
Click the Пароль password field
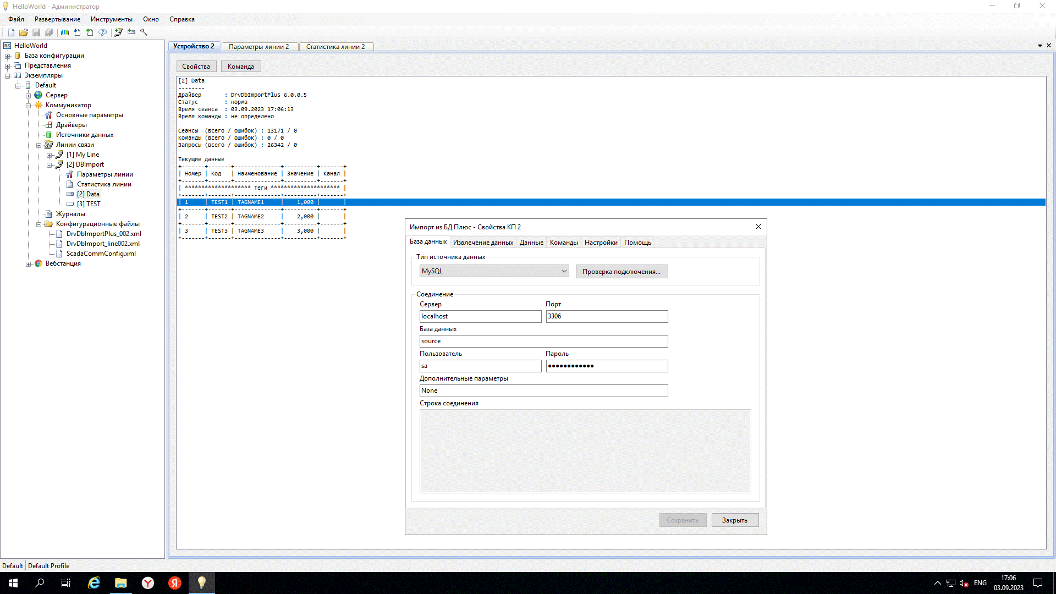coord(607,366)
